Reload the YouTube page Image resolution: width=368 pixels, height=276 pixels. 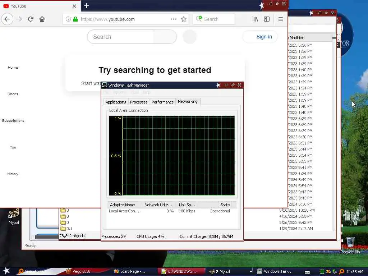coord(31,19)
